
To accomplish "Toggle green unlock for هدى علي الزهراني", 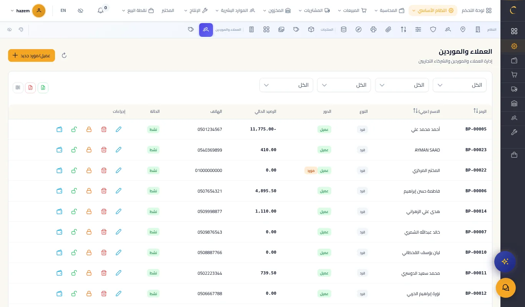I will [74, 211].
